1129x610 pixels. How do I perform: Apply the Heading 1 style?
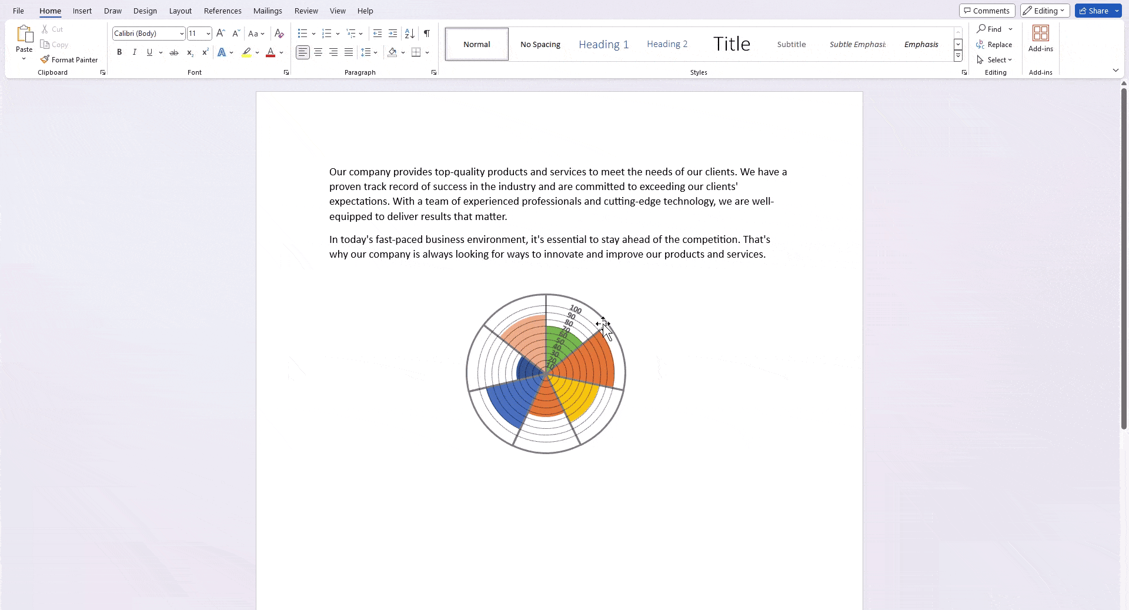[x=603, y=44]
